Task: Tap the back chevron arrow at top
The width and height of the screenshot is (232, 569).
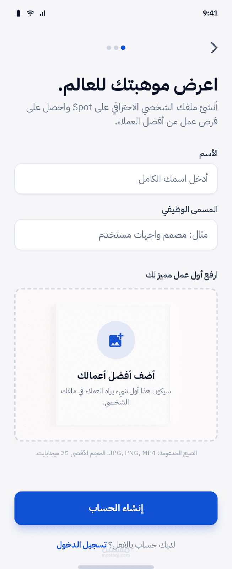Action: coord(214,48)
